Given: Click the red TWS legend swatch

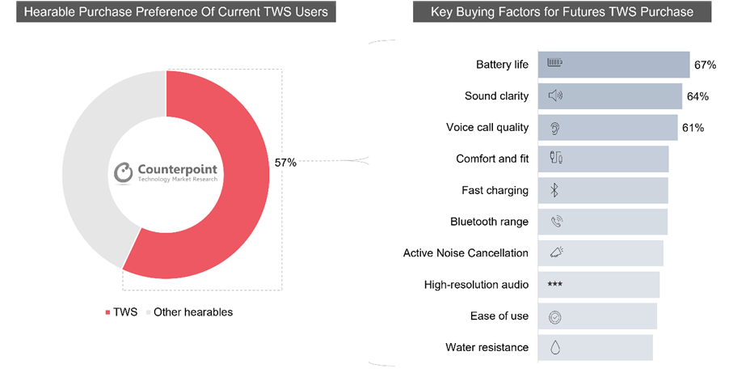Looking at the screenshot, I should 107,312.
